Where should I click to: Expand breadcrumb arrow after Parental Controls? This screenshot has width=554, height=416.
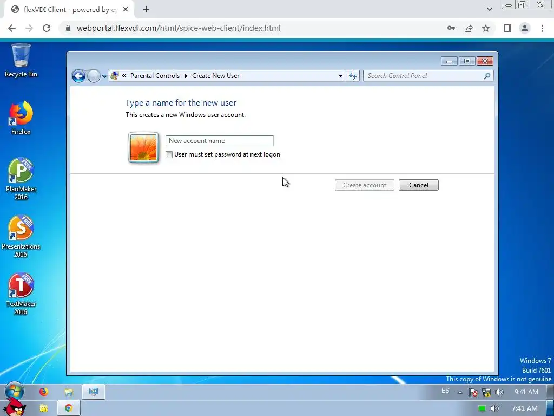[186, 76]
